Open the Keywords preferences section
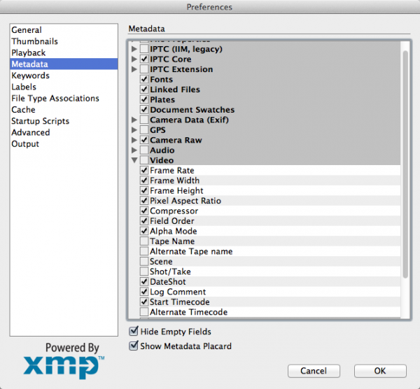420x389 pixels. [x=30, y=76]
